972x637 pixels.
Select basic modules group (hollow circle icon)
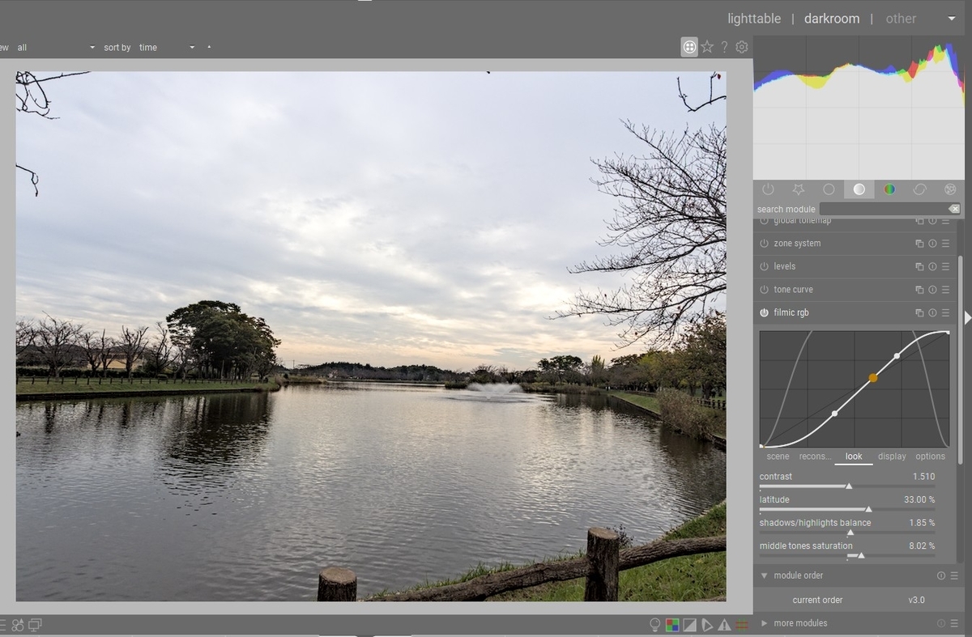(x=829, y=189)
